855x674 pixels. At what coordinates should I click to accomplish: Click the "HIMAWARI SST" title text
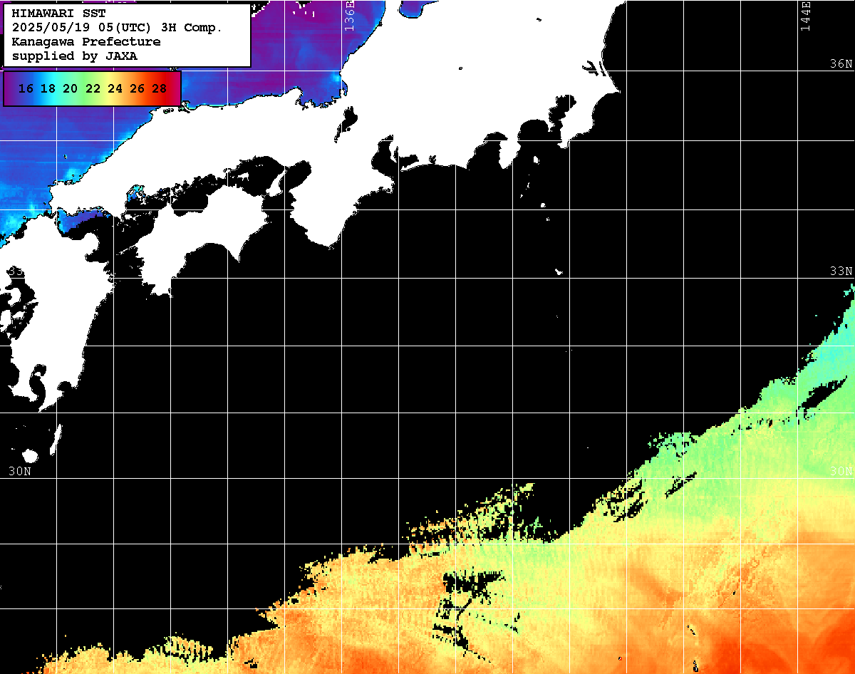coord(58,14)
